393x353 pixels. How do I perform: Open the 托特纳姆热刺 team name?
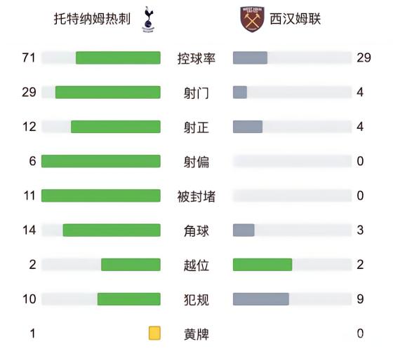92,19
